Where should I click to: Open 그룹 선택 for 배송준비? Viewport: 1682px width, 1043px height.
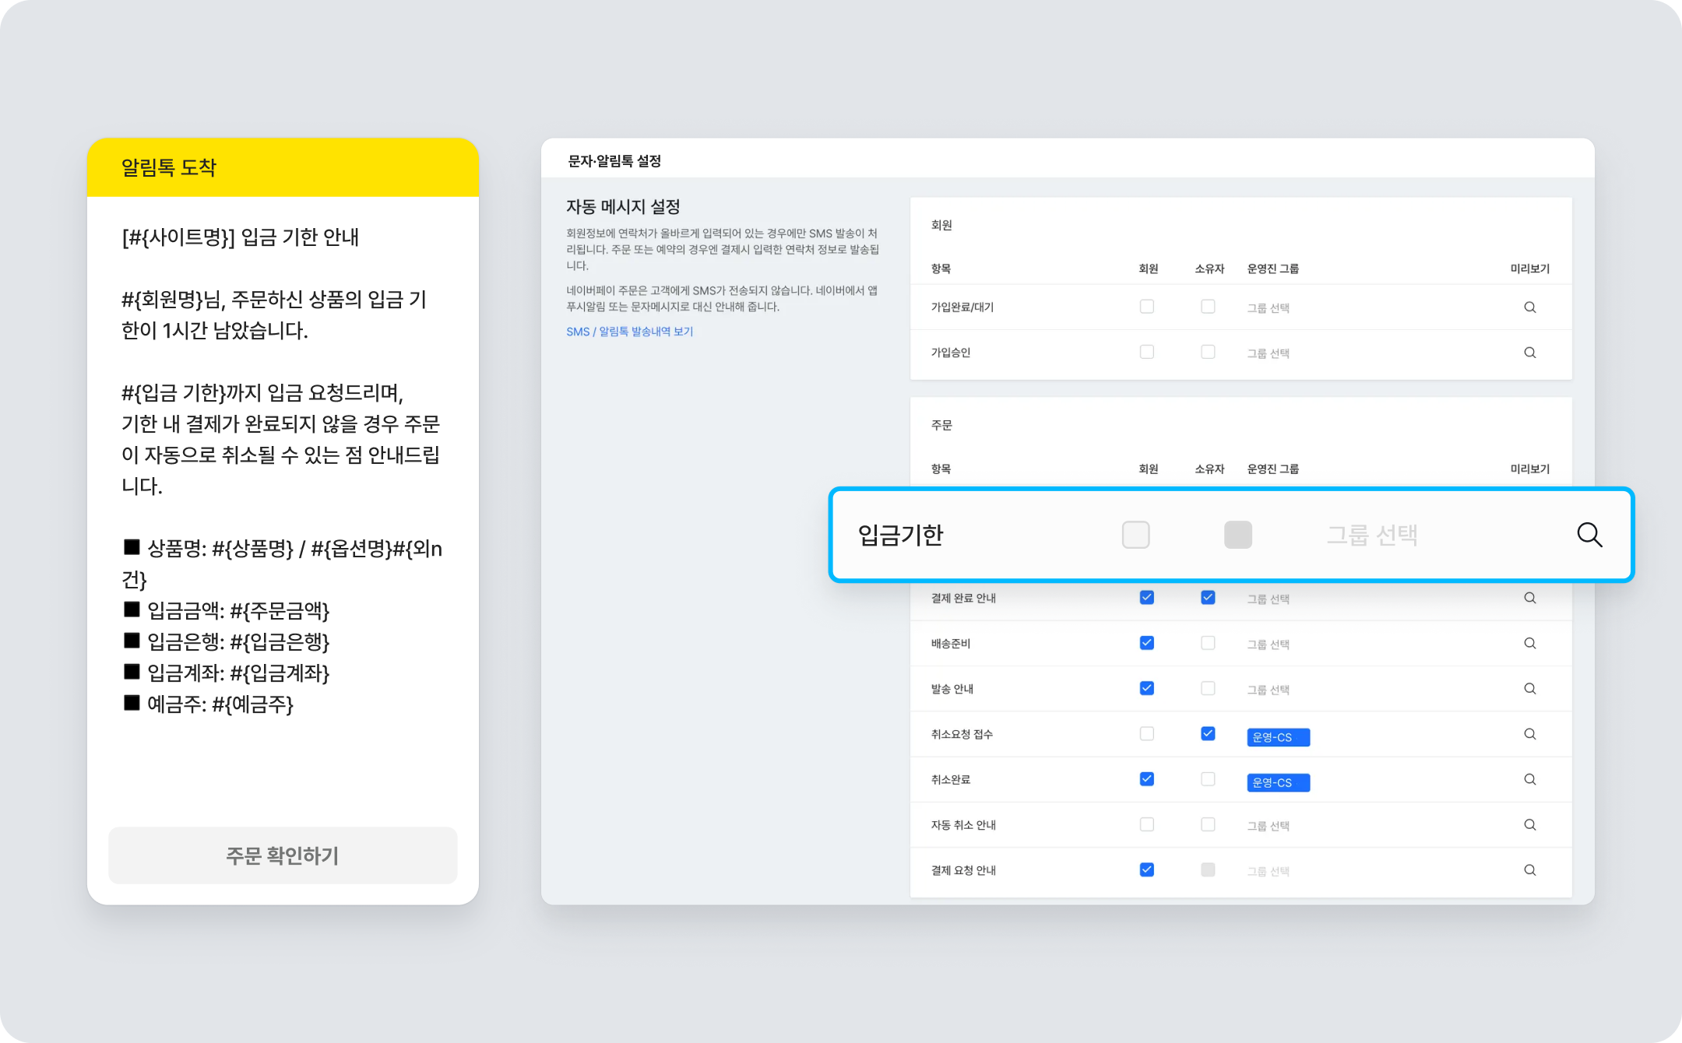pos(1268,644)
